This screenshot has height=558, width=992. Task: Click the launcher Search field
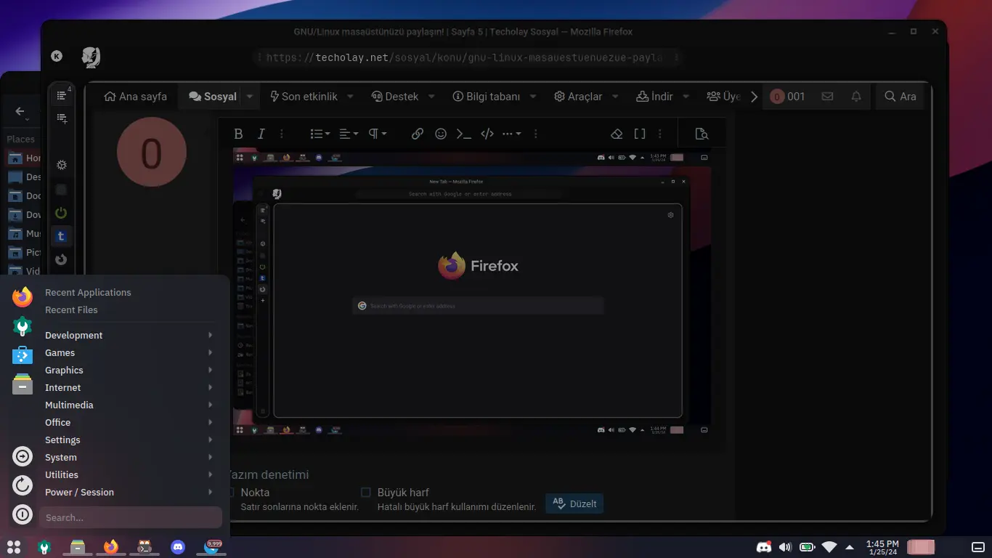click(x=131, y=517)
